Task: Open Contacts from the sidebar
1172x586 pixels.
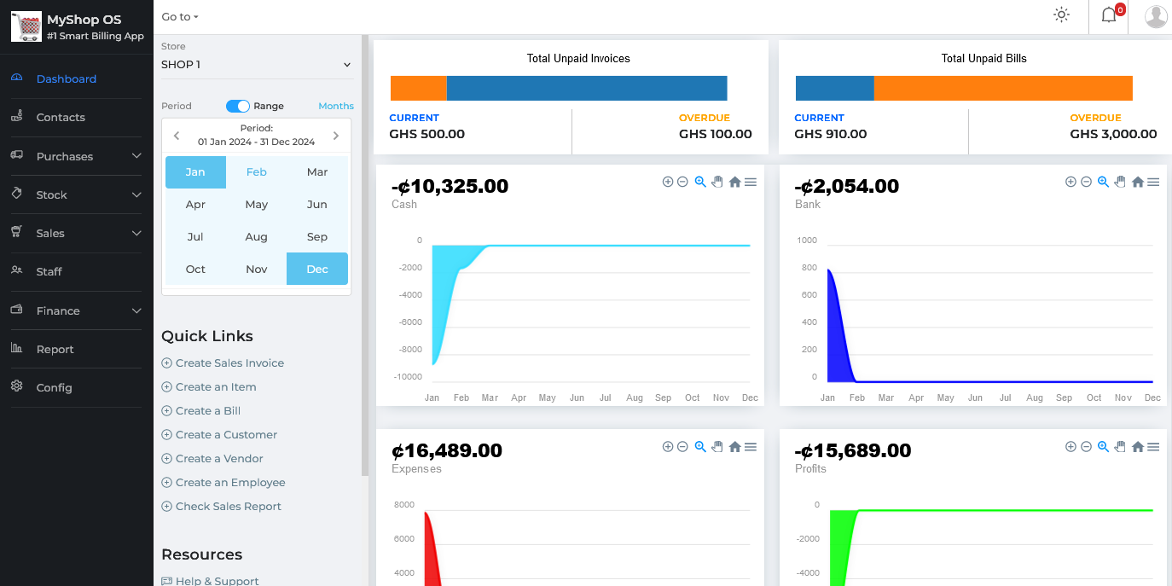Action: [61, 118]
